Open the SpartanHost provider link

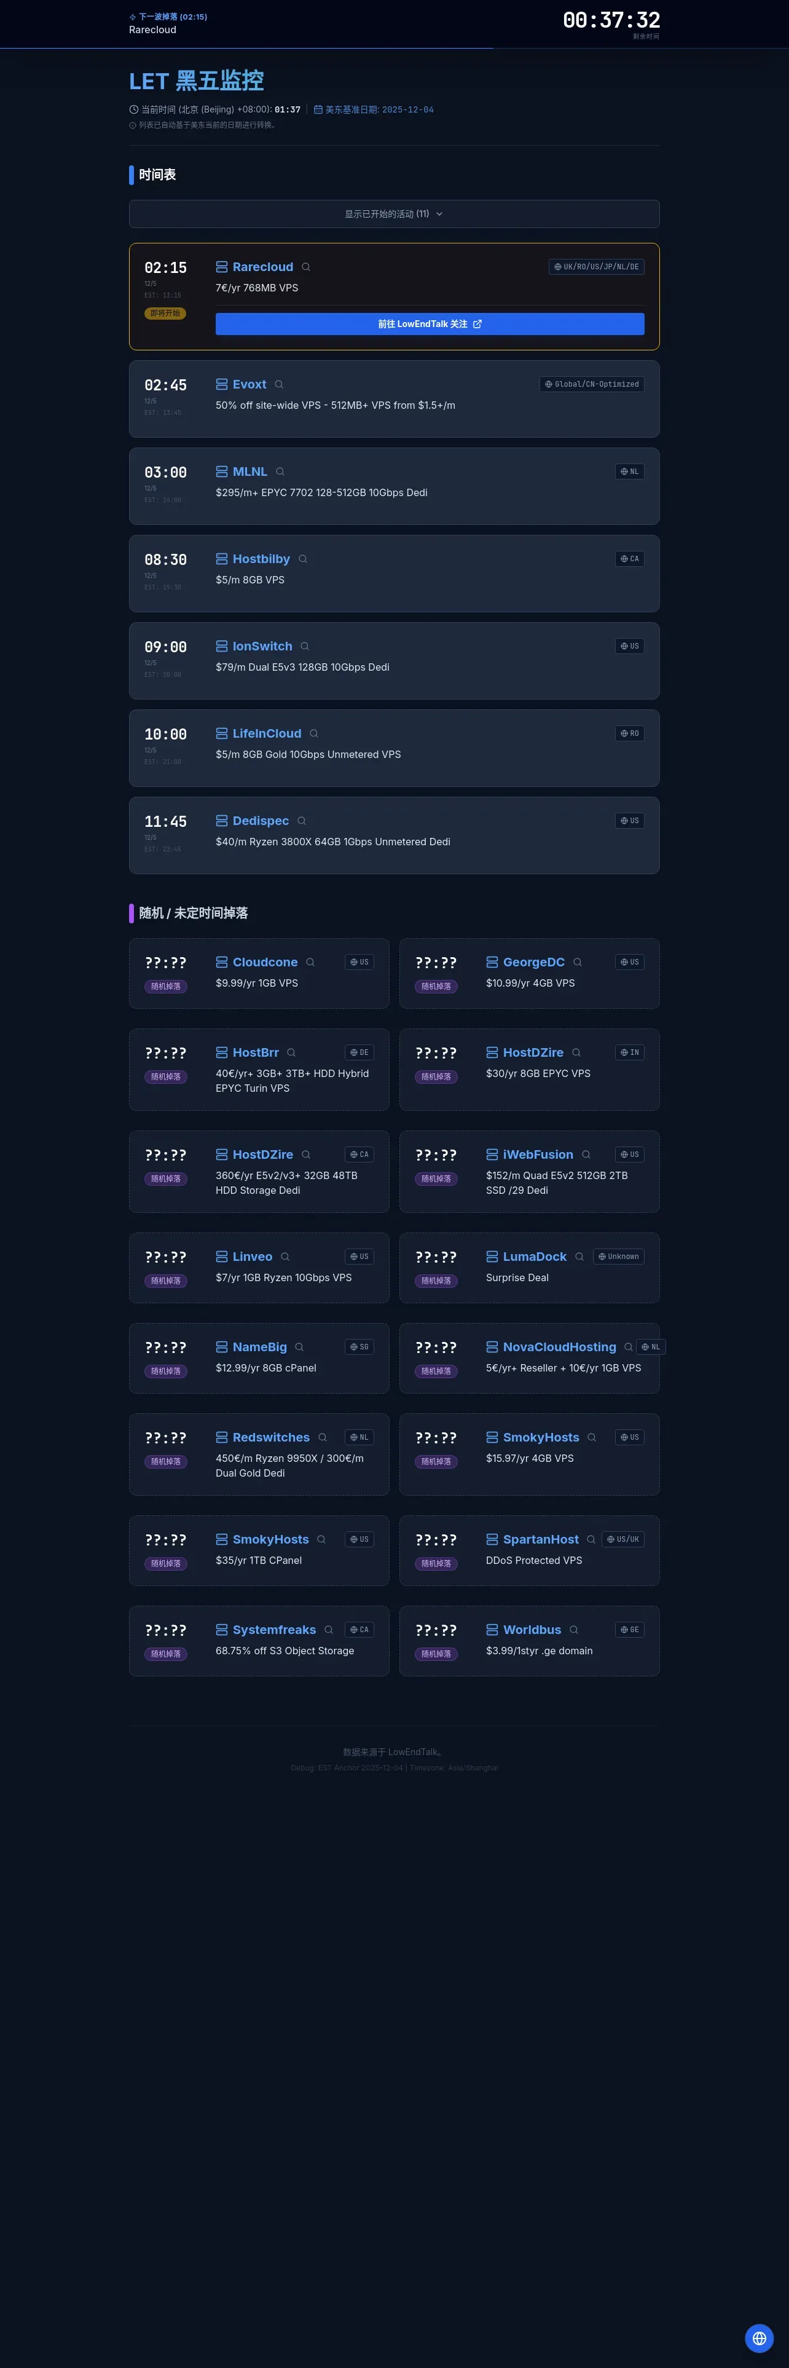541,1539
